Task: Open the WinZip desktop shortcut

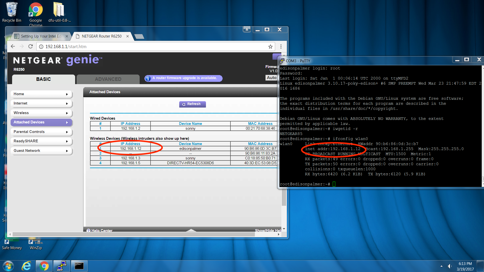Action: [36, 244]
